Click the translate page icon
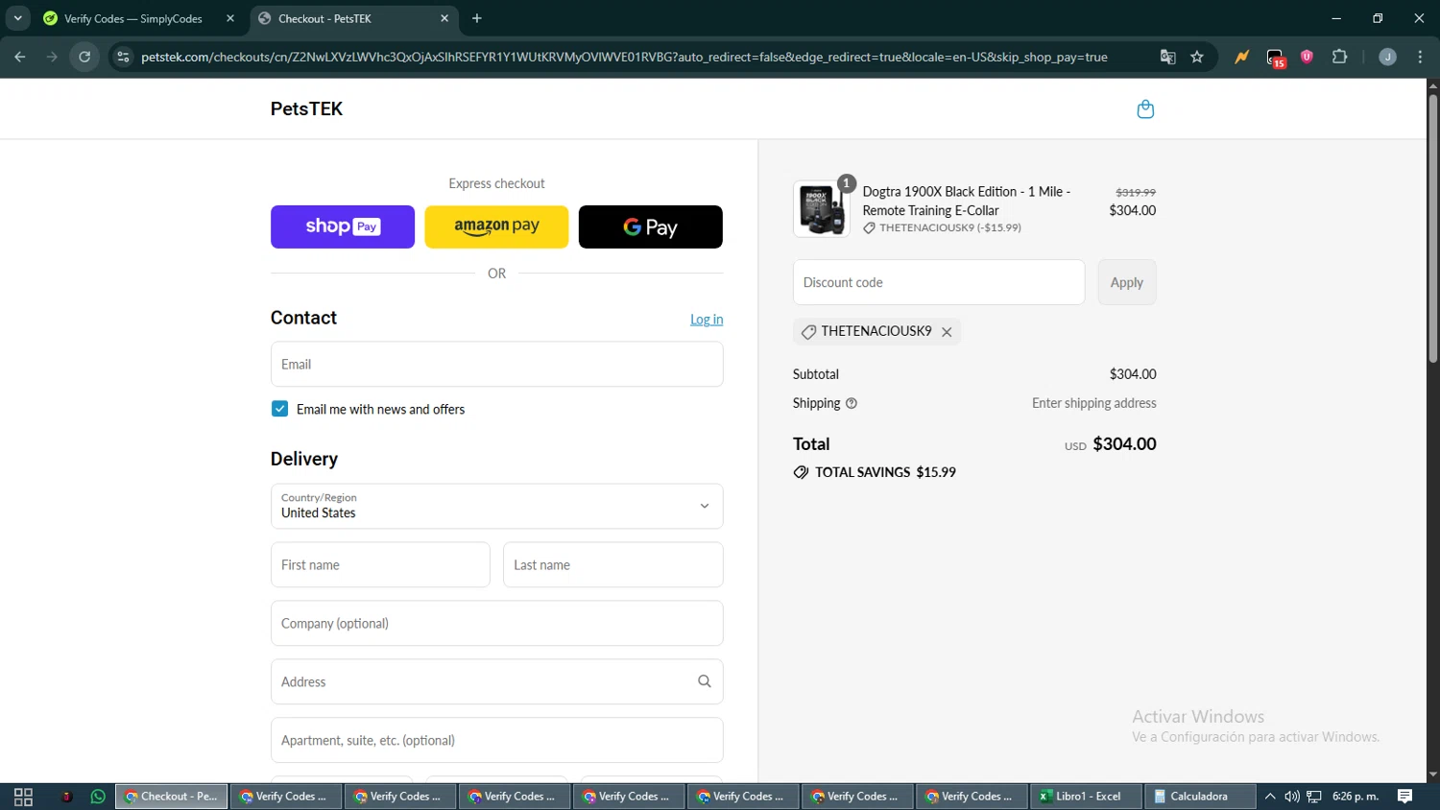The height and width of the screenshot is (810, 1440). coord(1167,57)
